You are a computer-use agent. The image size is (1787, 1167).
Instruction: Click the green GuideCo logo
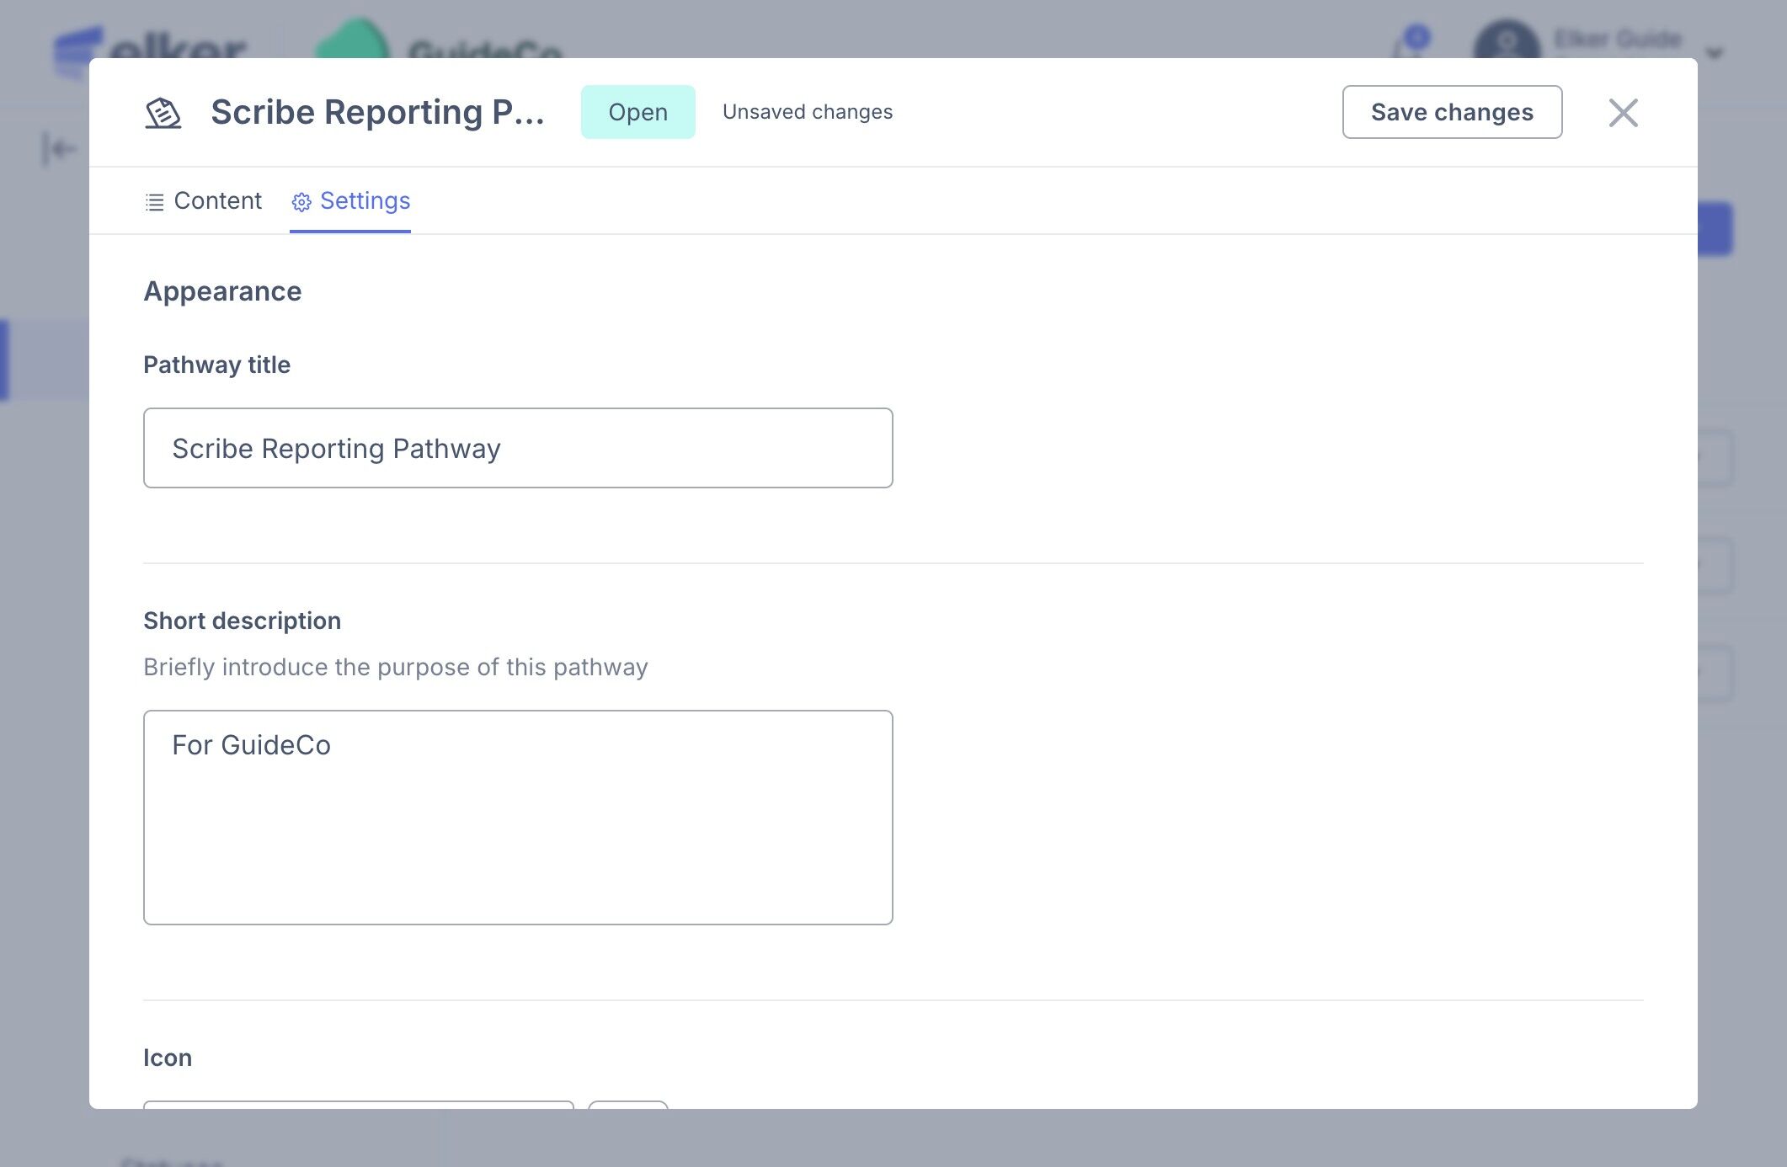click(352, 42)
